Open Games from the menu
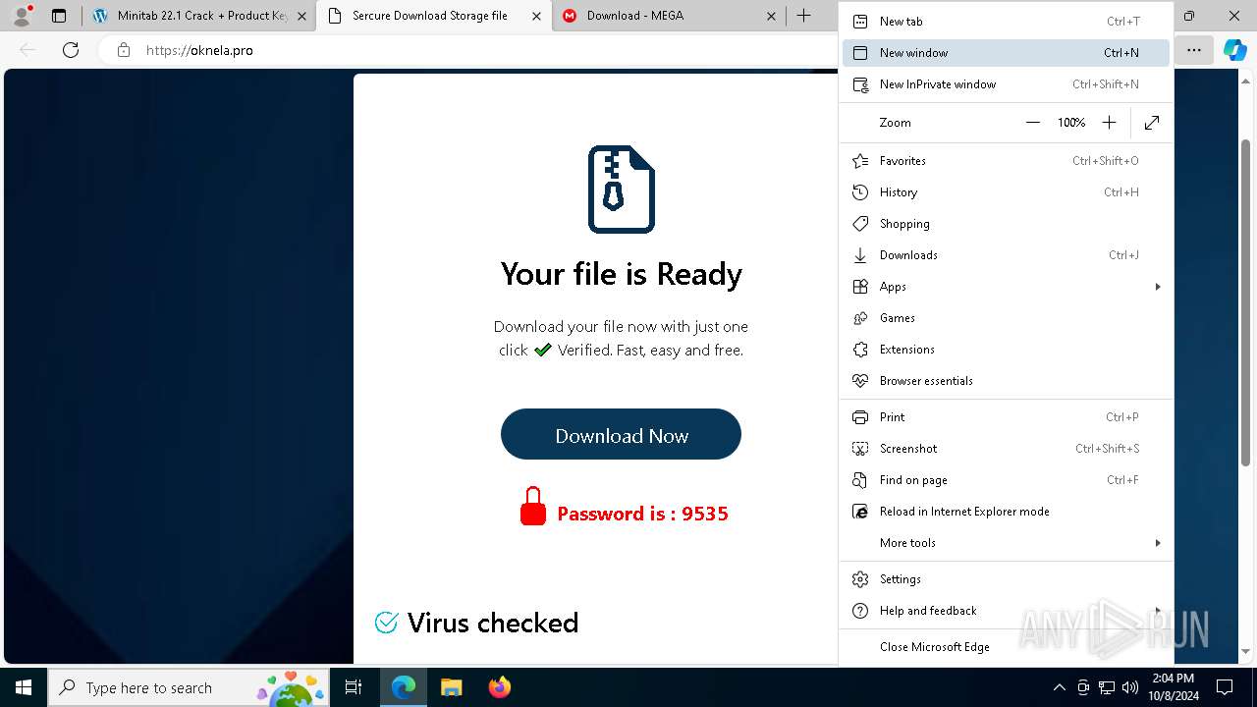The width and height of the screenshot is (1257, 707). (x=1006, y=318)
